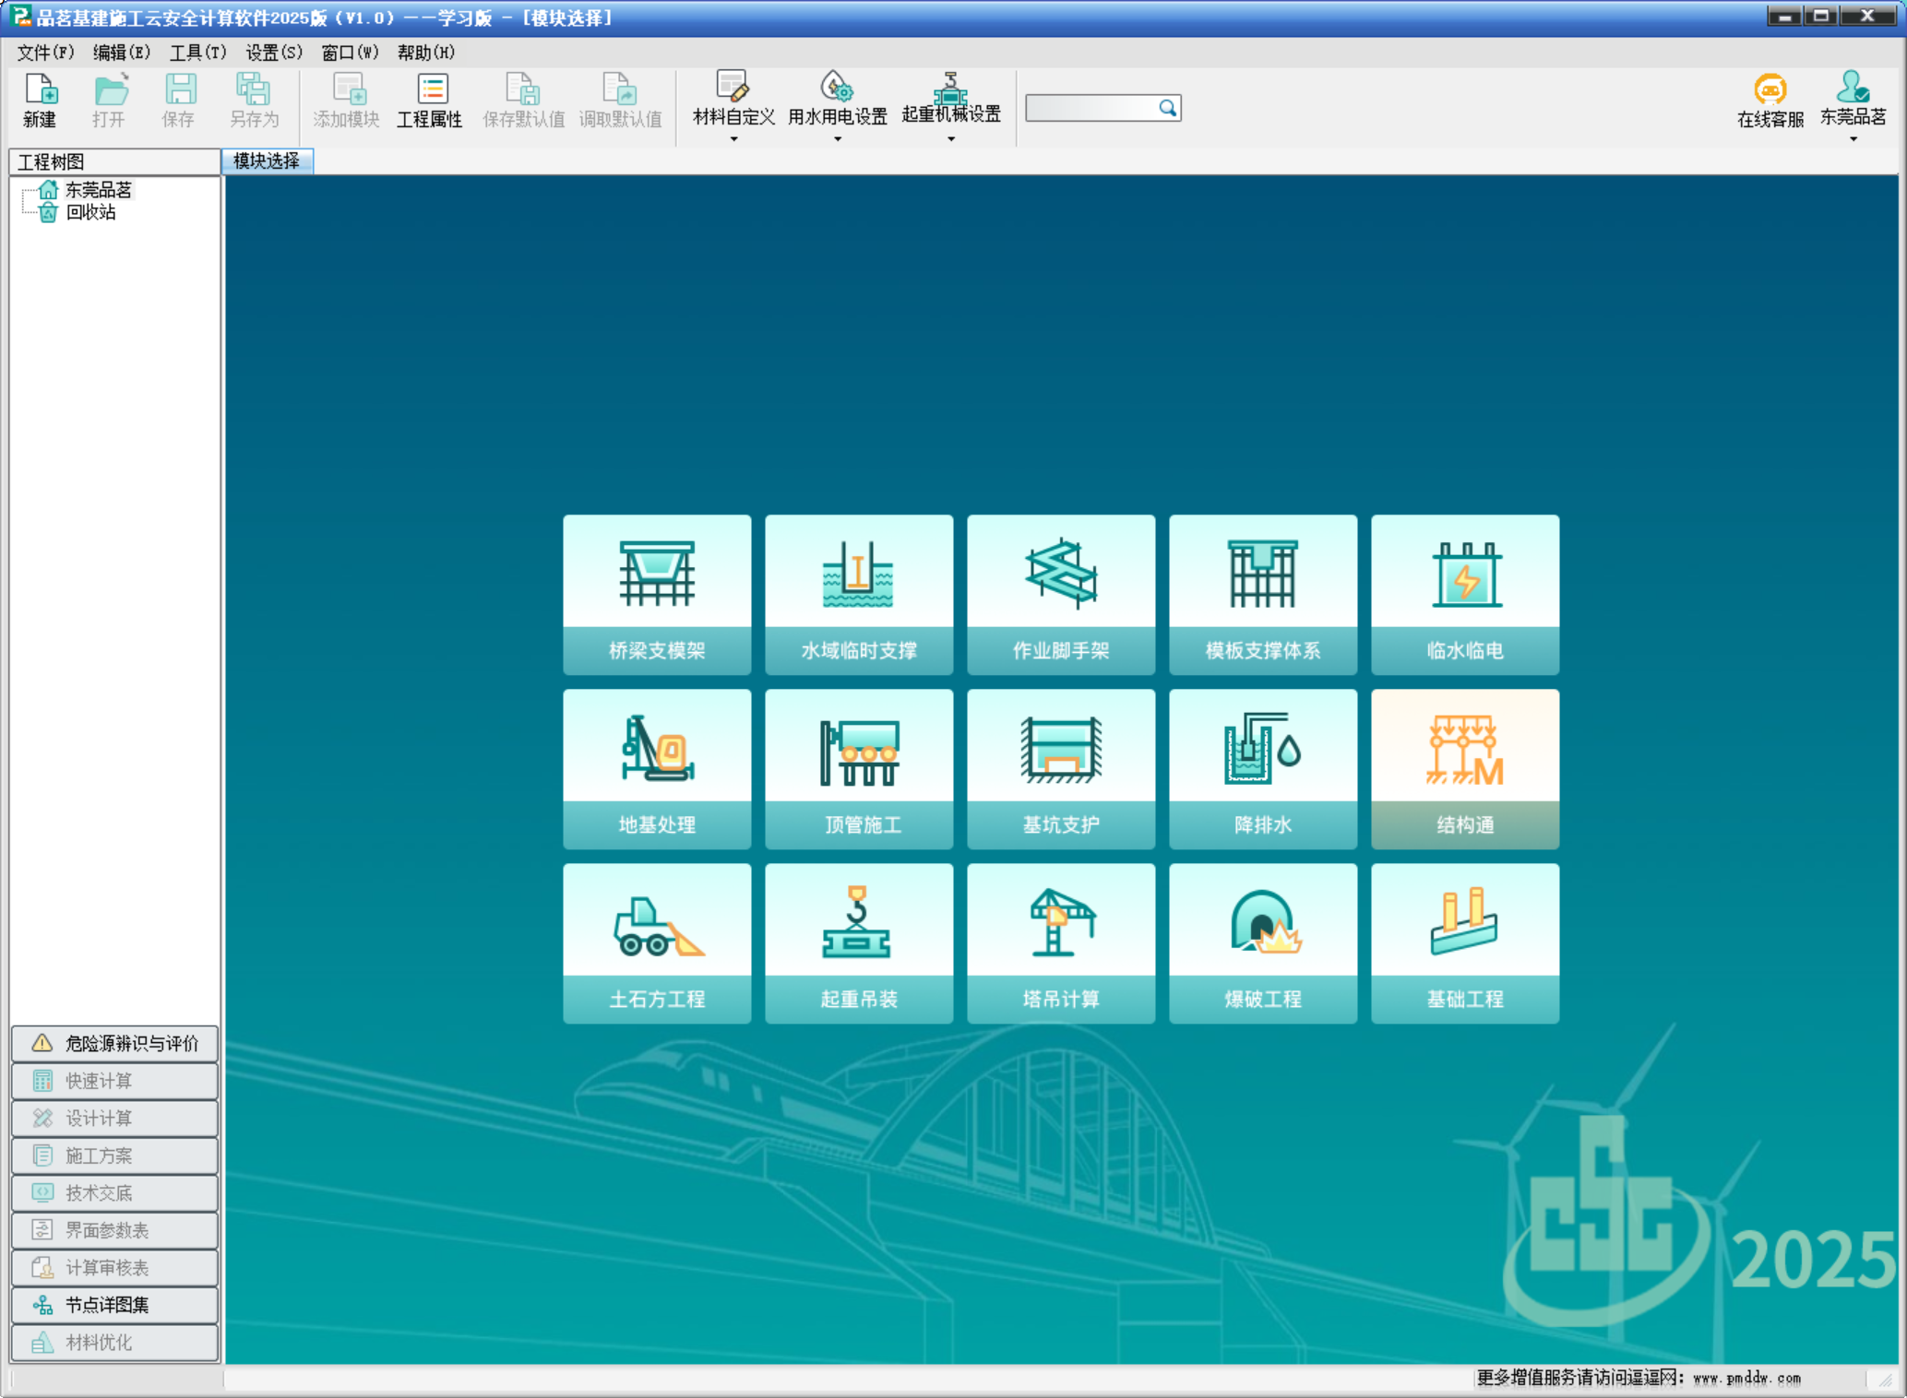This screenshot has height=1398, width=1907.
Task: Click the 添加模块 toolbar icon
Action: [347, 100]
